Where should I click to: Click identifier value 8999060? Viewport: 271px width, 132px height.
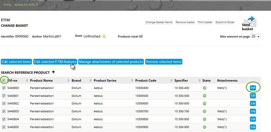pos(22,36)
